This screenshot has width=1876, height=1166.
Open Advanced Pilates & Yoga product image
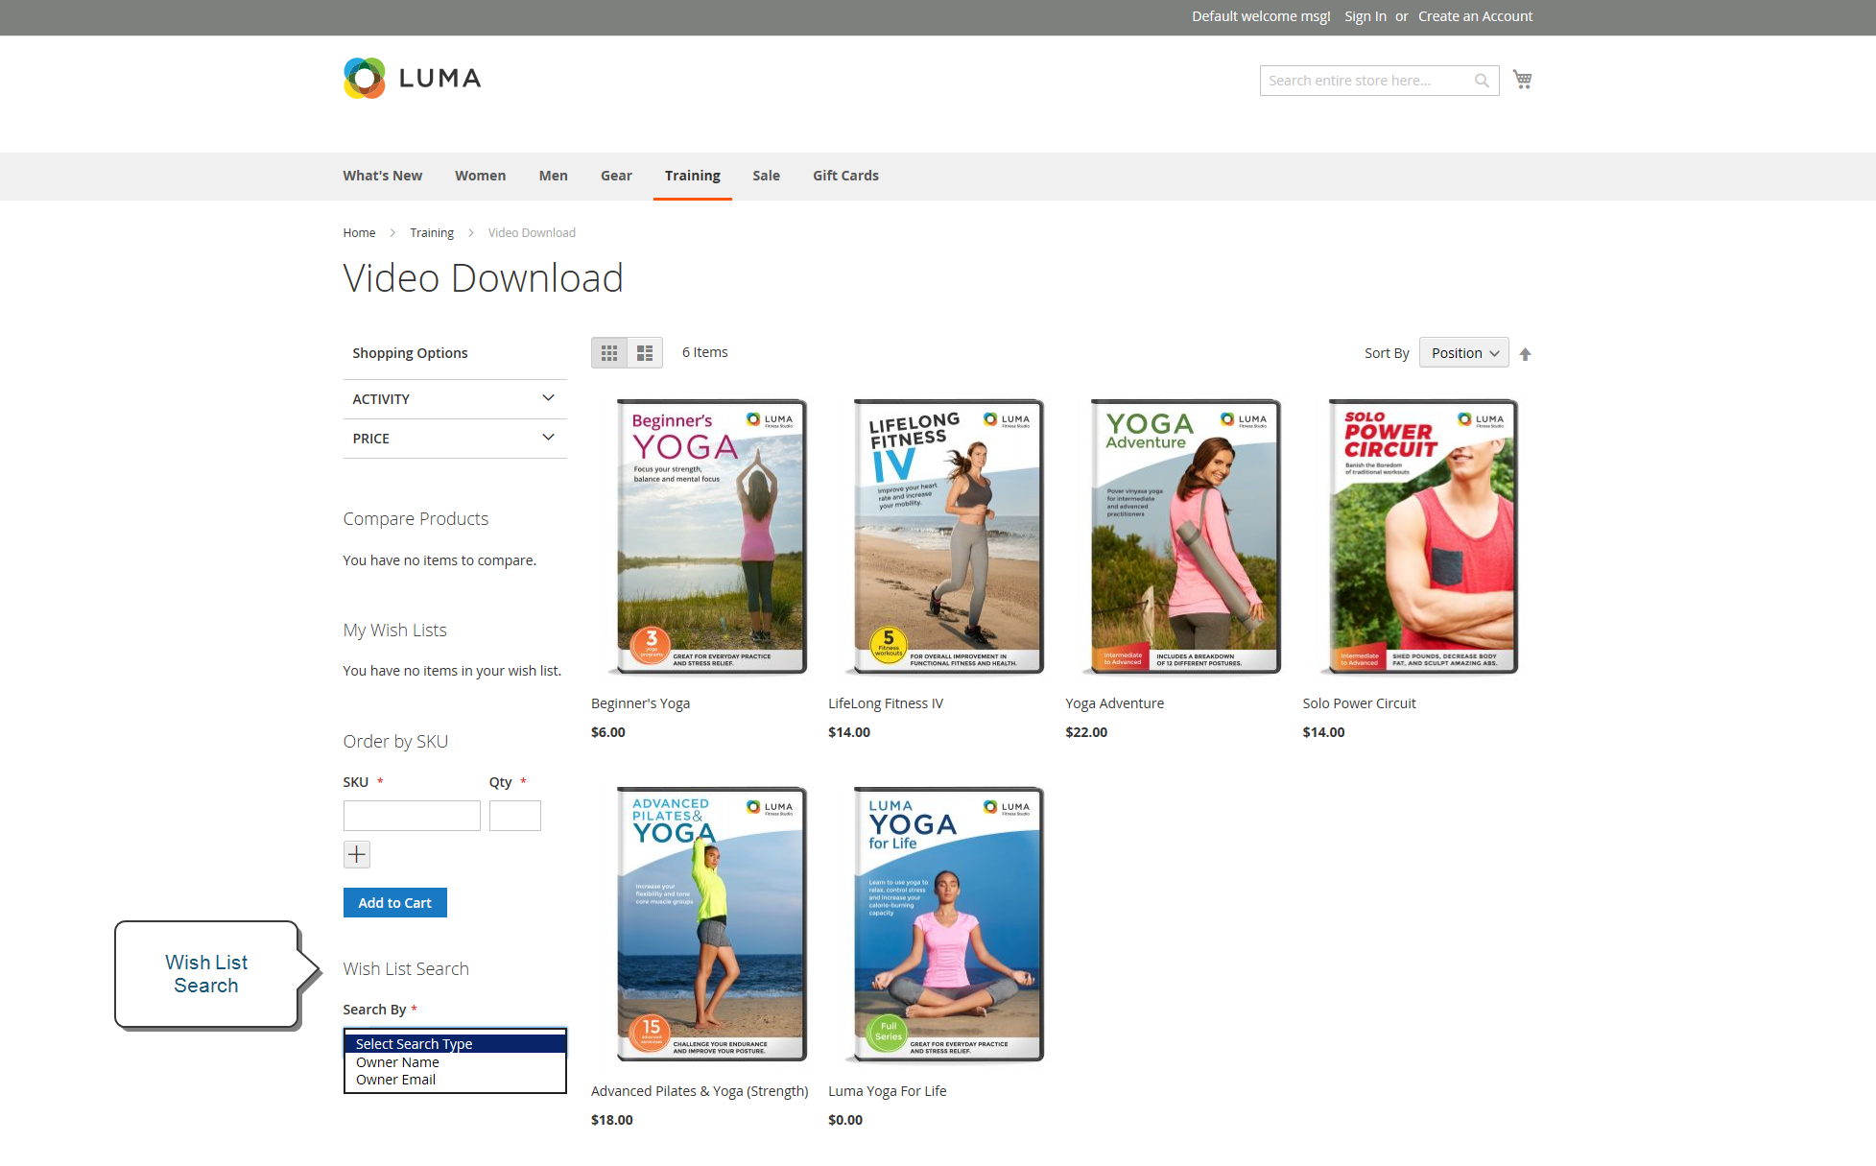(710, 925)
